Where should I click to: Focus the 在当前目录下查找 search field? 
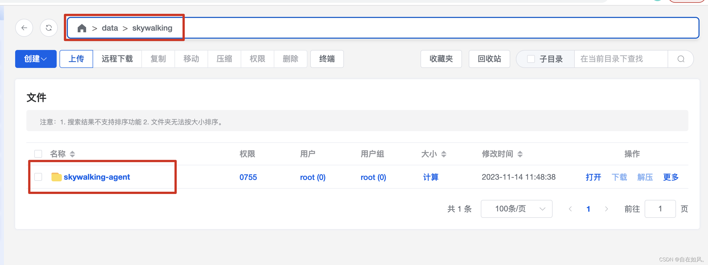pos(621,59)
